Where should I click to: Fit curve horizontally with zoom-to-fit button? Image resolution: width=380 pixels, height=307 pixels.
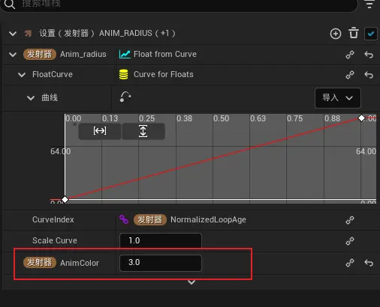[100, 131]
